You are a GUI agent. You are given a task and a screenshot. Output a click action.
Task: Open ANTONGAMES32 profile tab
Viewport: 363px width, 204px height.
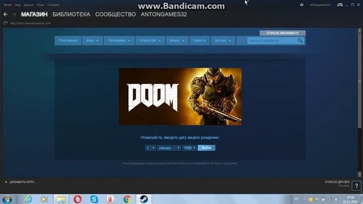pos(164,14)
